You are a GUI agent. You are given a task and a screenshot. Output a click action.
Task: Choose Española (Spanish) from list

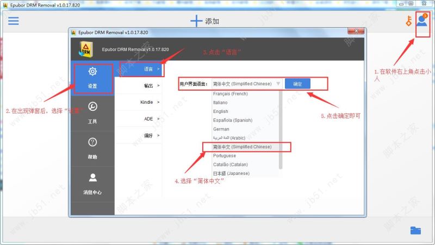pos(246,120)
